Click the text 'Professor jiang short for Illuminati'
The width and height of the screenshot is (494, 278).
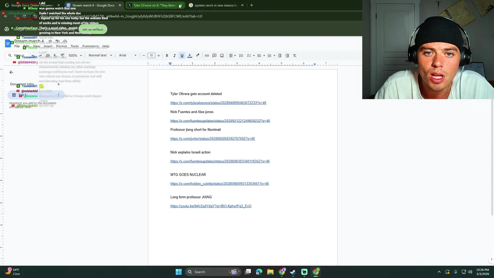click(x=196, y=130)
